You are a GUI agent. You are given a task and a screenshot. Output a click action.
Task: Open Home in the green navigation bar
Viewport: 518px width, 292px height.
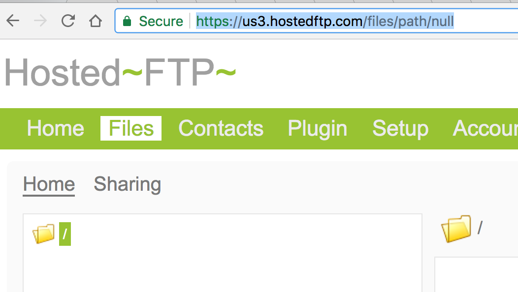(55, 128)
